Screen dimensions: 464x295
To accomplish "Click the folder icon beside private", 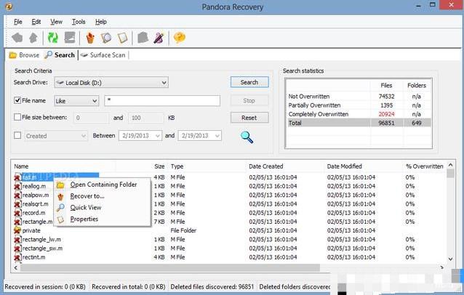I will tap(17, 230).
